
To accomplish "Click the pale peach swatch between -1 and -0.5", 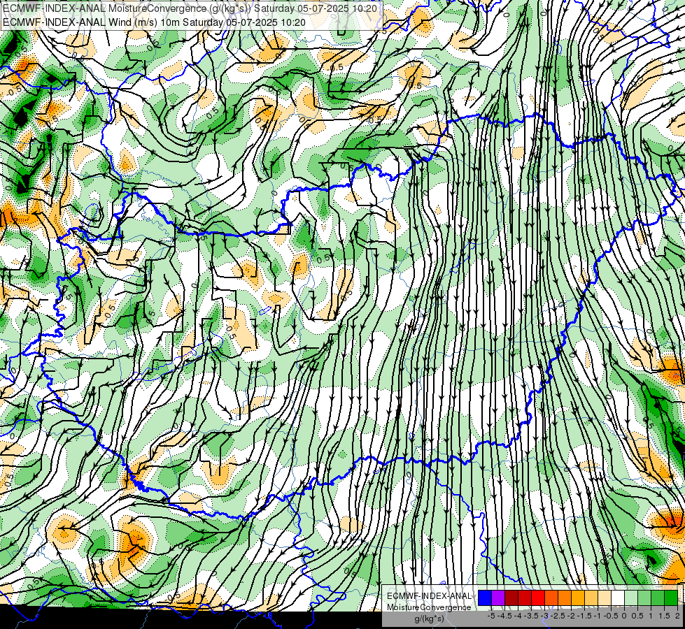I will [605, 598].
